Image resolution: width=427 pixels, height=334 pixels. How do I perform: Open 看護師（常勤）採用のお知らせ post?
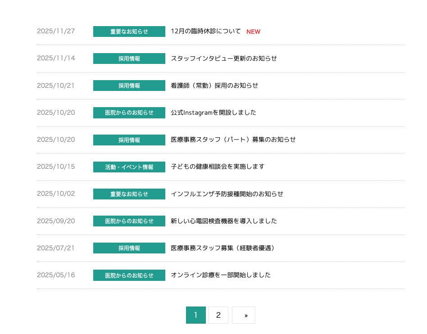tap(214, 86)
